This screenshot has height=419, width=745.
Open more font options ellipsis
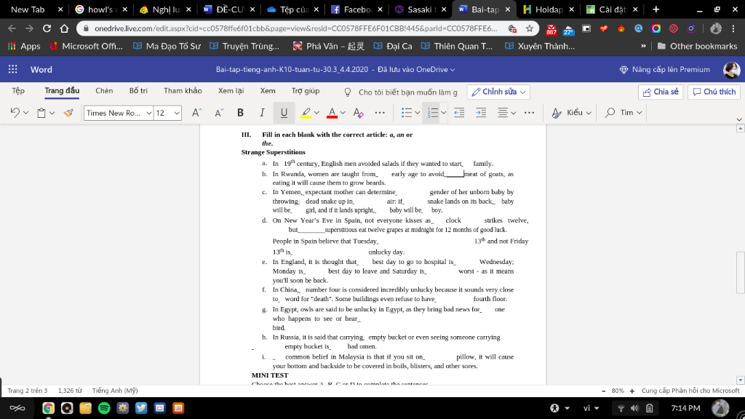pos(380,113)
